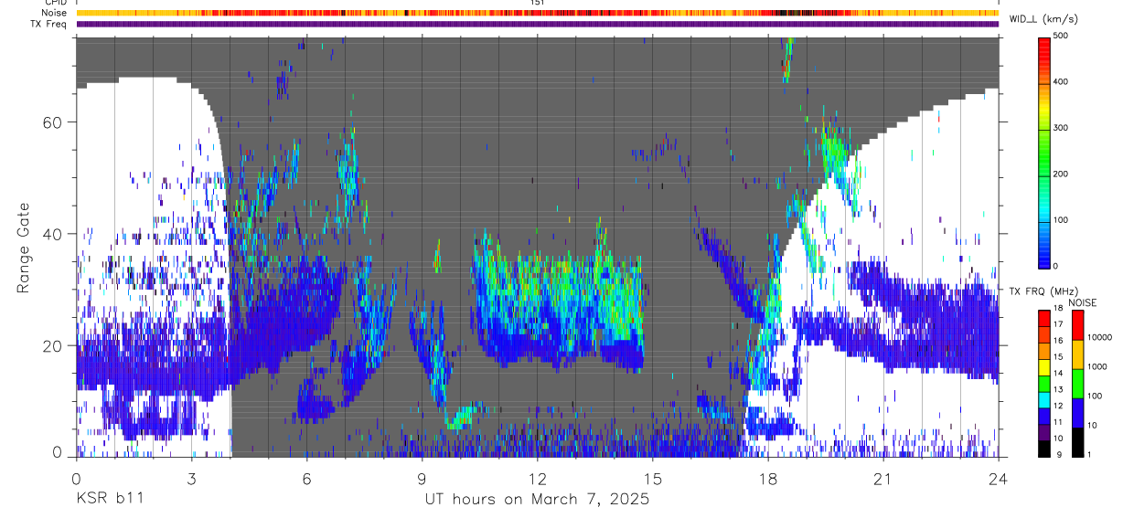Click the "151" CPID value above the plot
Screen dimensions: 1123x518
point(538,3)
